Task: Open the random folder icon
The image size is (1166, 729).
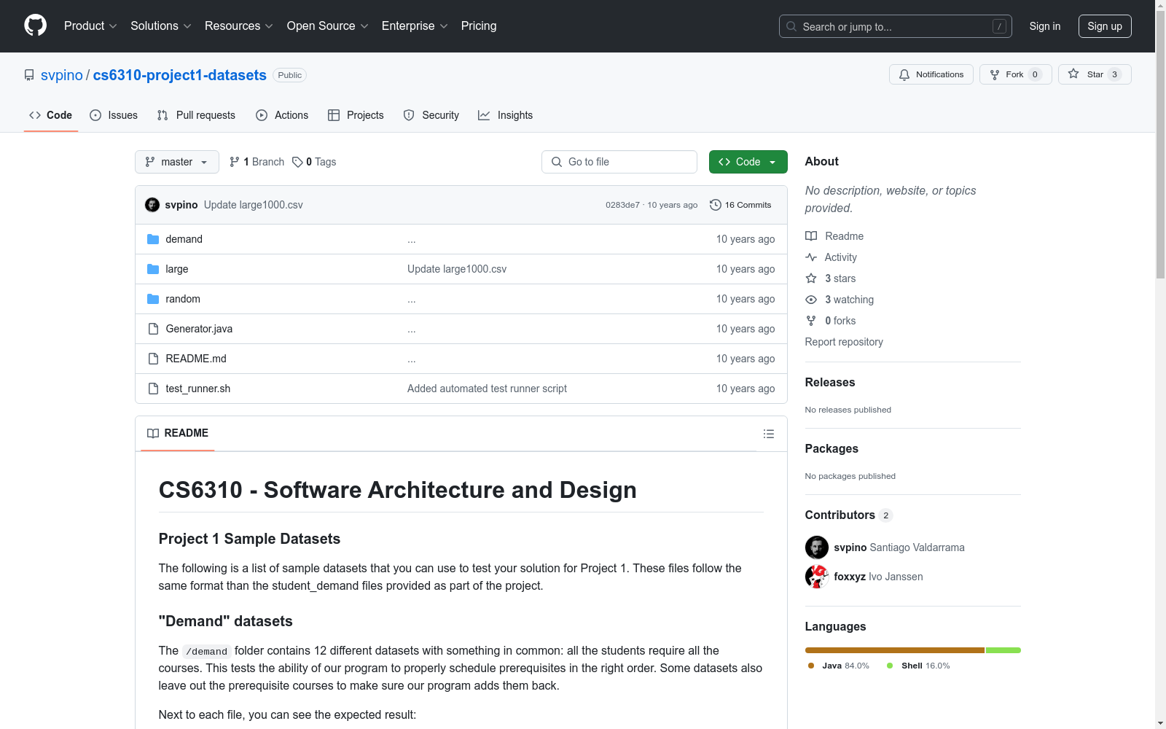Action: (153, 299)
